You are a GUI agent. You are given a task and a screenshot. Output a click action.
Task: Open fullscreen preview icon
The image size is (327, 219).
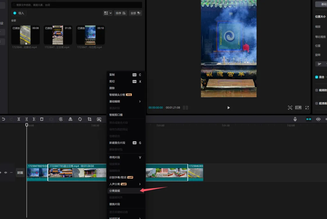click(307, 107)
